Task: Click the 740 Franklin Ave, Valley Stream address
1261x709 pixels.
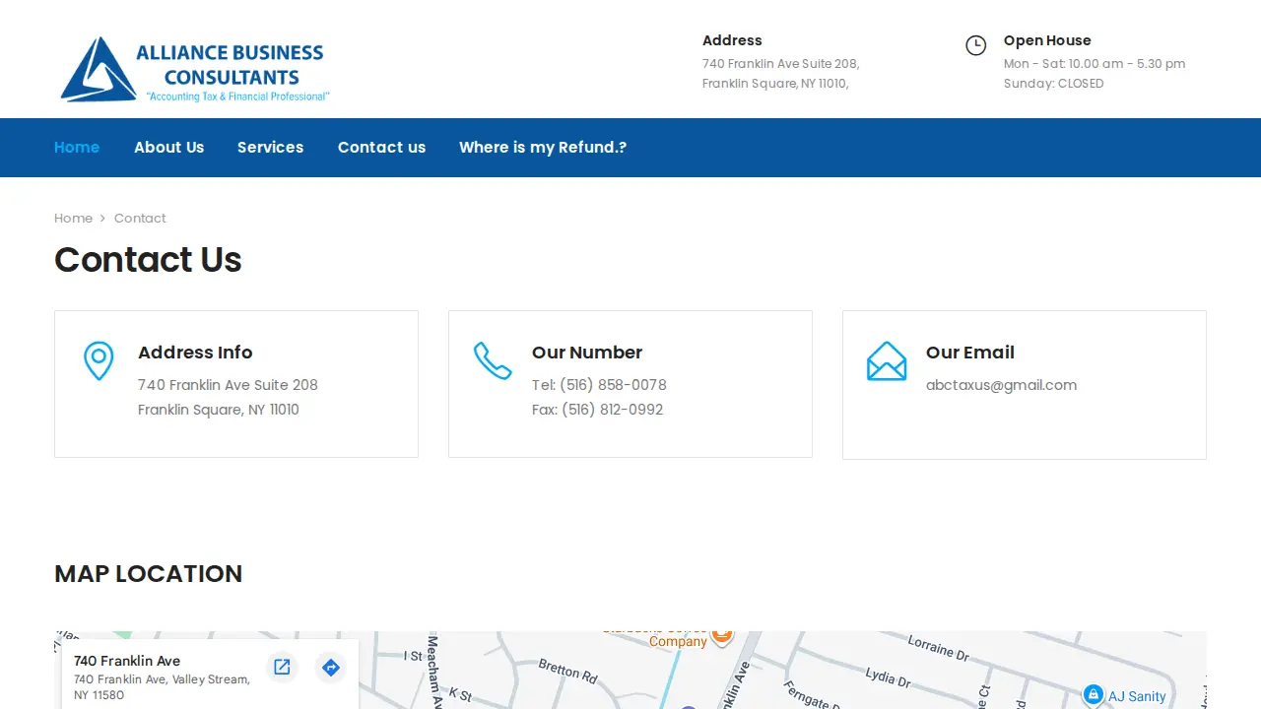Action: point(162,687)
